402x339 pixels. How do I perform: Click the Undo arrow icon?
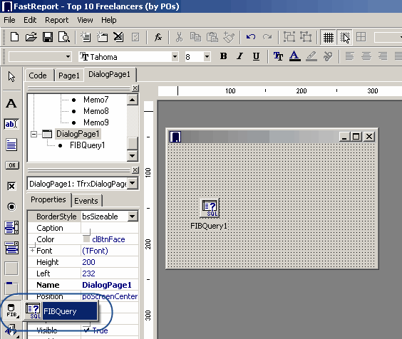tap(251, 37)
